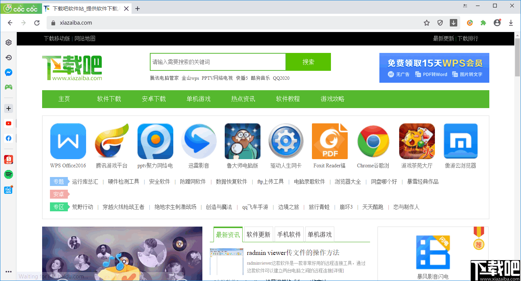
Task: Open YouTube from the sidebar
Action: (8, 123)
